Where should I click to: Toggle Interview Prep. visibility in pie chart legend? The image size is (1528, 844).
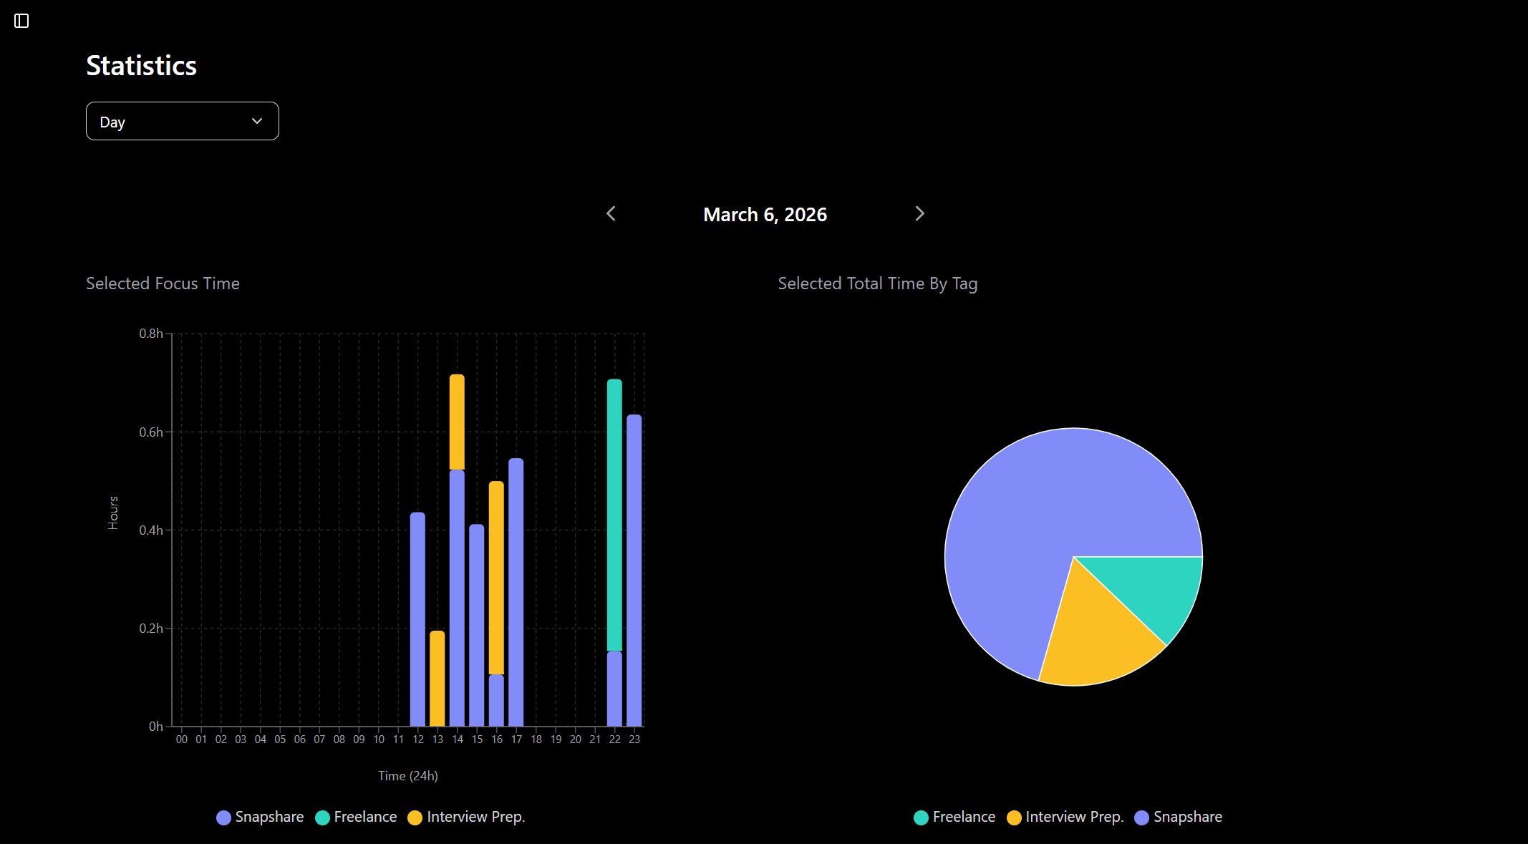[x=1065, y=817]
